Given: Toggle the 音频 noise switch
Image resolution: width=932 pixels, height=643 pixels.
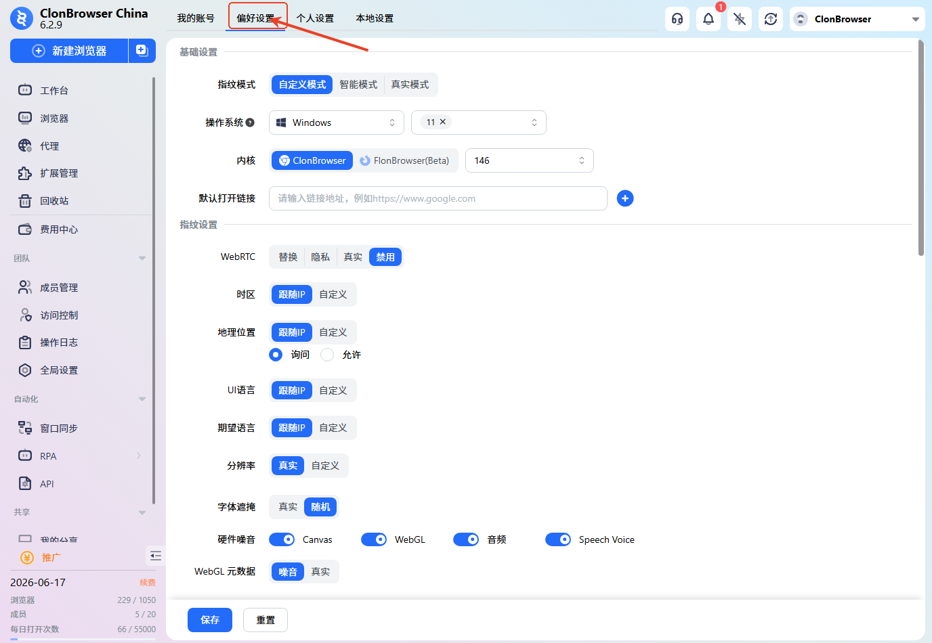Looking at the screenshot, I should [466, 539].
